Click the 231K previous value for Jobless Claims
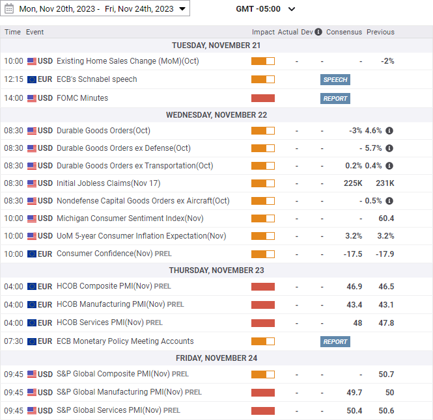Screen dimensions: 433x420 (385, 183)
